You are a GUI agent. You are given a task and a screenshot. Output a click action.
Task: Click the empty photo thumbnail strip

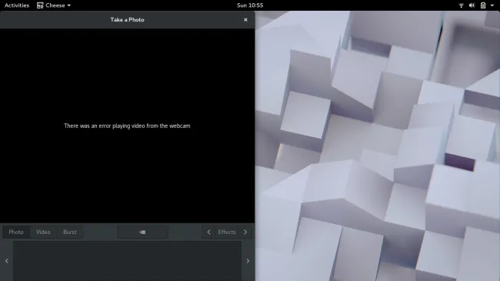pos(127,261)
